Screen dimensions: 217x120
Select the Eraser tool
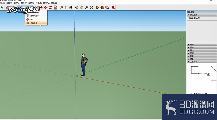[x=8, y=7]
